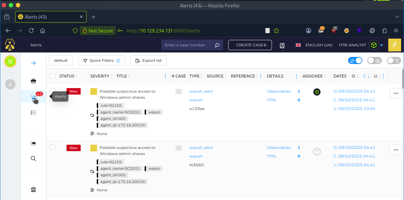Open the wazuh_alert source link
The height and width of the screenshot is (200, 404).
(x=201, y=91)
